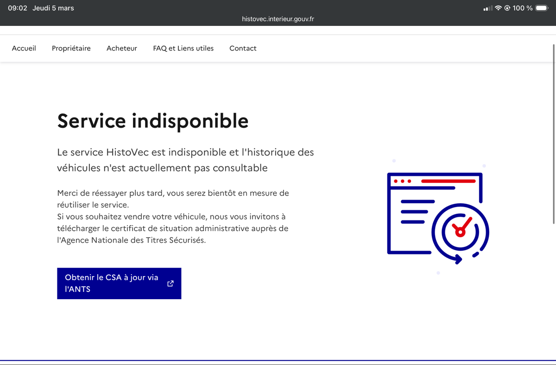Open the Accueil navigation item
The height and width of the screenshot is (365, 556).
point(24,48)
